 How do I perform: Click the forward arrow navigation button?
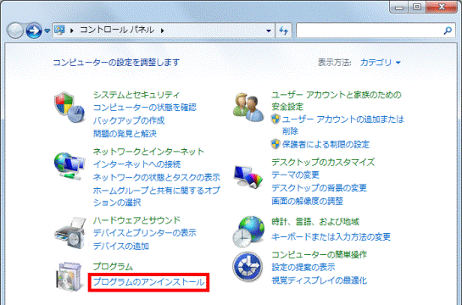[34, 30]
